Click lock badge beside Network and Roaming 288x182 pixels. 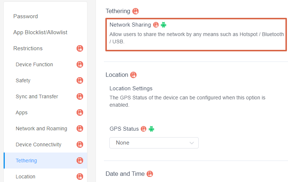[80, 128]
